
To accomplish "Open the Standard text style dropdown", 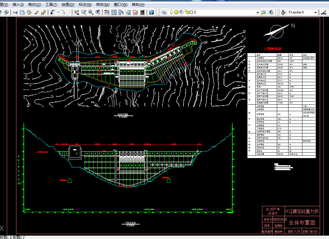I will pos(315,13).
